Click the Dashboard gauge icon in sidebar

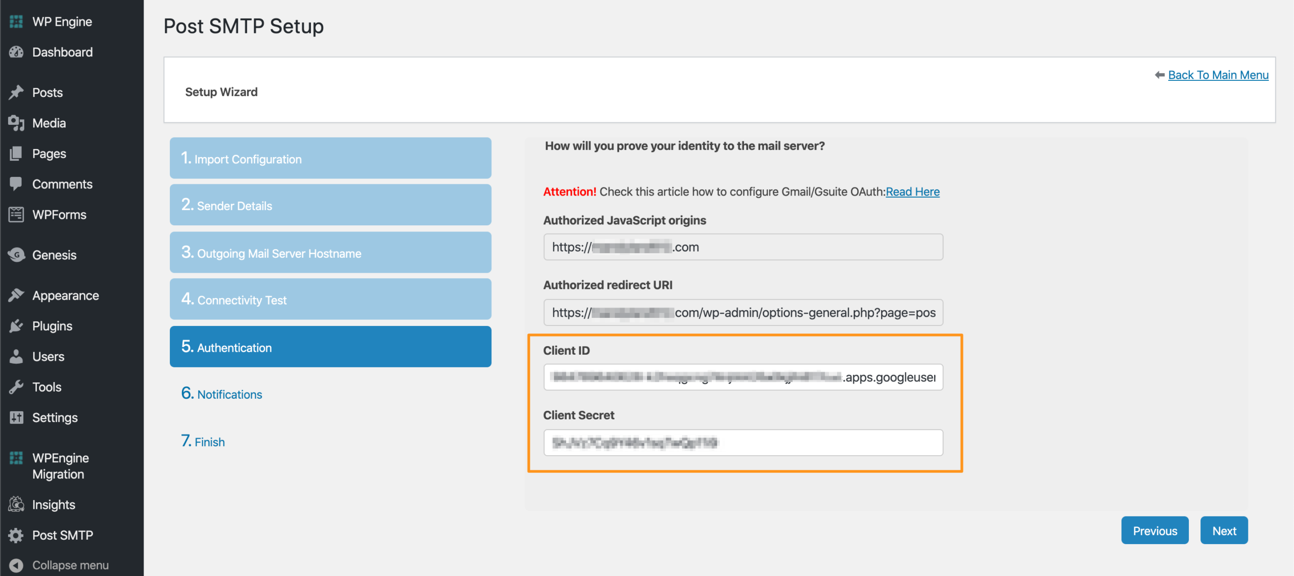[16, 52]
